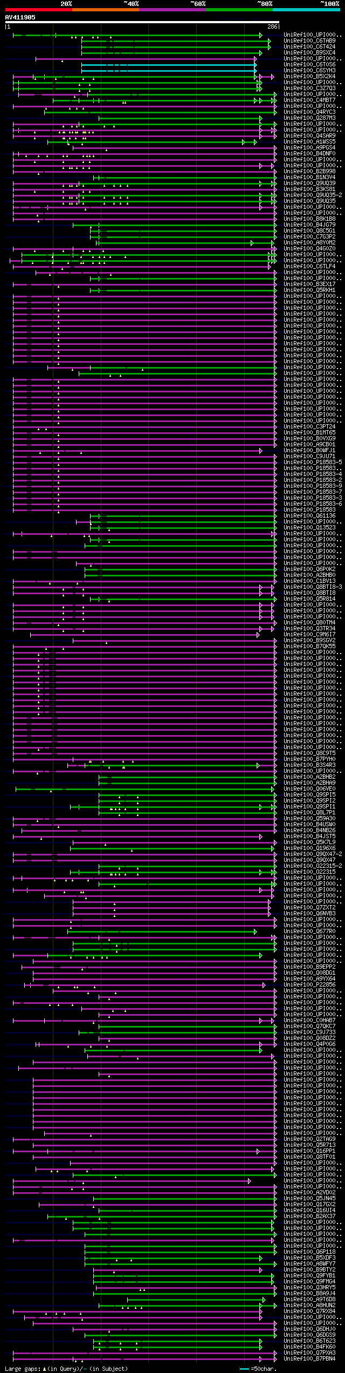Screen dimensions: 345x1373
Task: Select label UniRef100_Q13523
Action: [309, 527]
